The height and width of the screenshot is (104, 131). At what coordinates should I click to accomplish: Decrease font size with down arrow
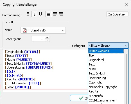pos(47,40)
